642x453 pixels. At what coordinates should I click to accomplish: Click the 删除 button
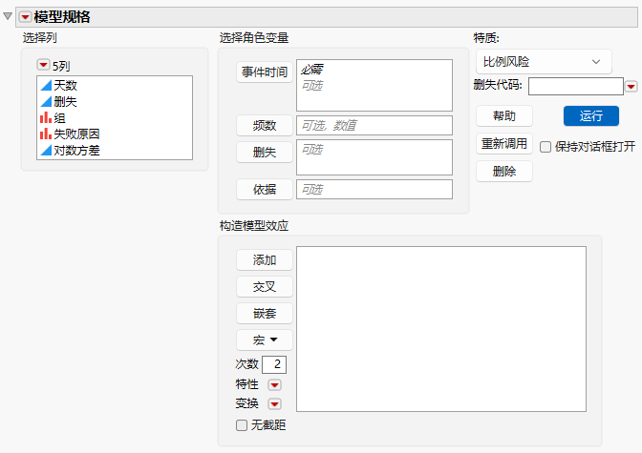504,171
